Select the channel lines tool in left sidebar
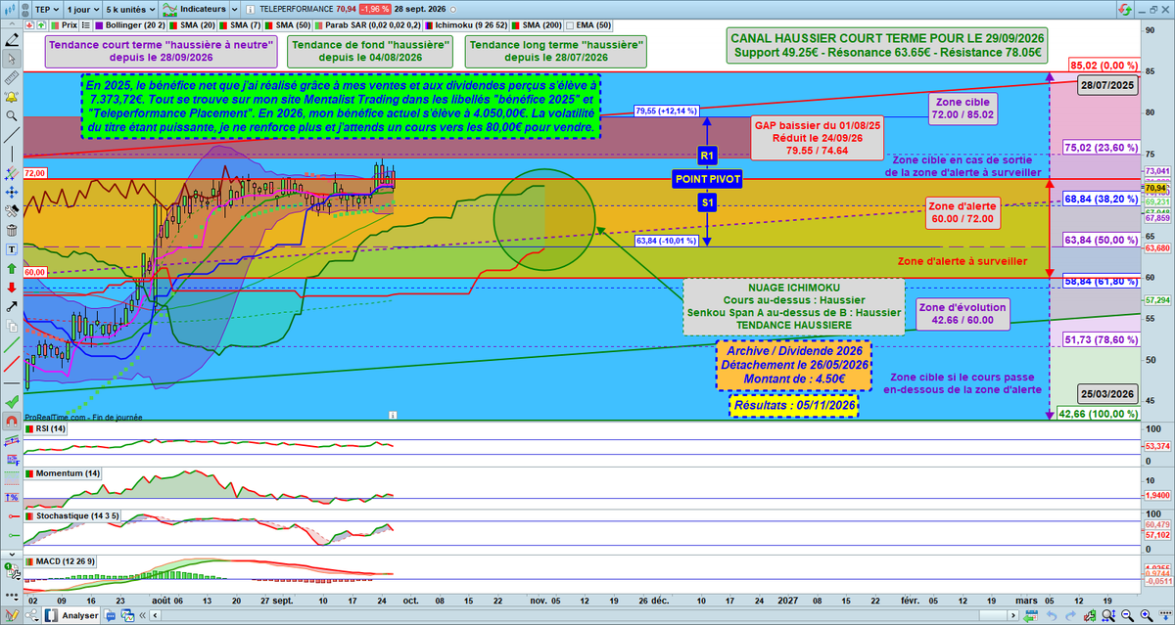This screenshot has width=1175, height=625. (x=12, y=440)
